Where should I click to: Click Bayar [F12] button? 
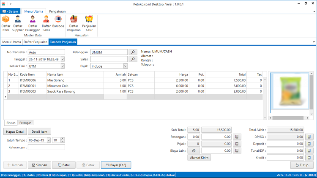click(116, 165)
